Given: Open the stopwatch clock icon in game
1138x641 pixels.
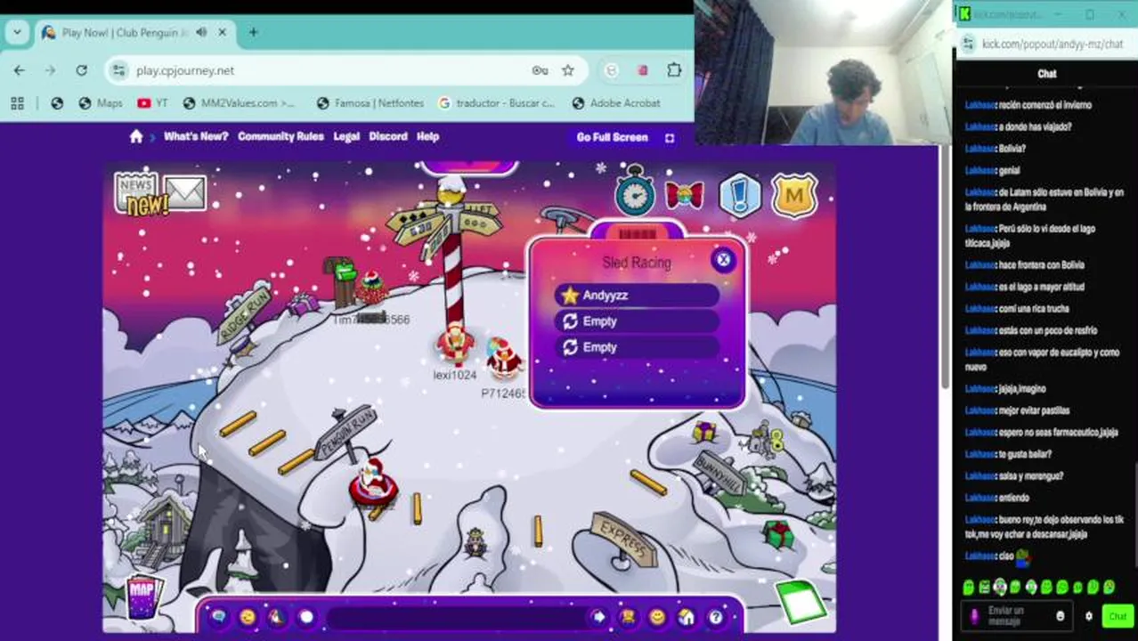Looking at the screenshot, I should click(x=635, y=191).
